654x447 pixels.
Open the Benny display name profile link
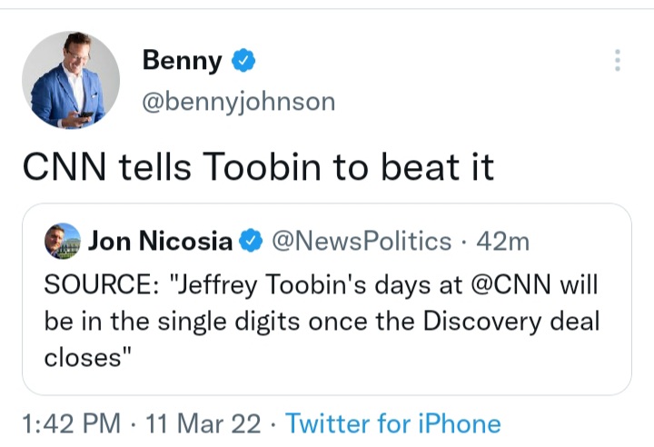click(x=182, y=61)
